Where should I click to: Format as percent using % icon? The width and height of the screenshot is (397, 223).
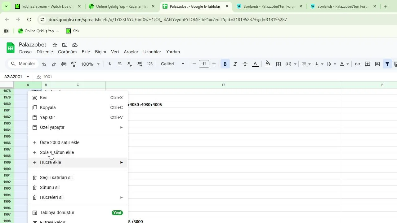coord(120,64)
